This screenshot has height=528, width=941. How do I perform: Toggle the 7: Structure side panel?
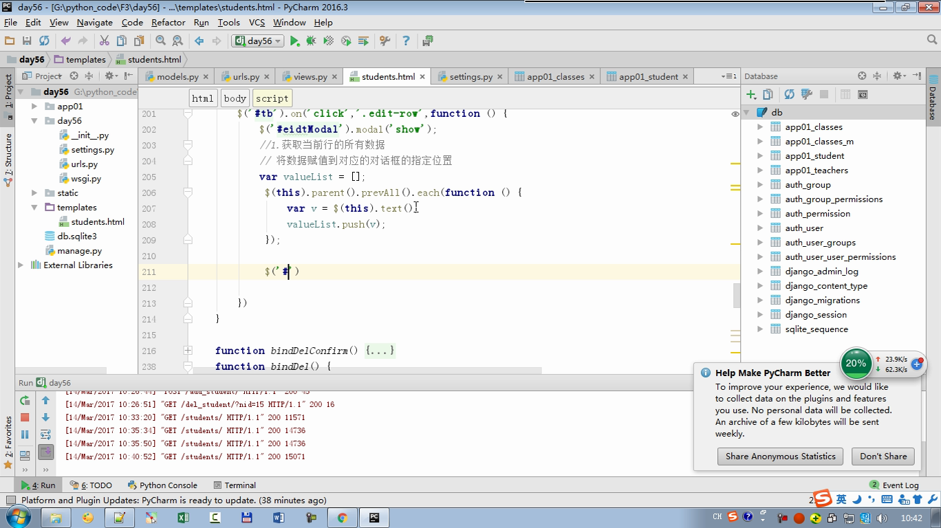[9, 159]
